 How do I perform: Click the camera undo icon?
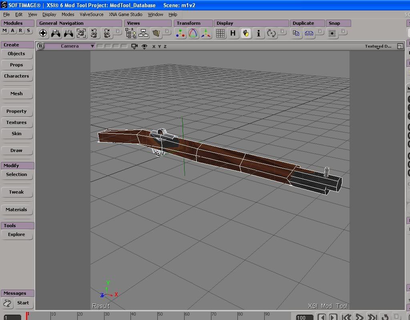[94, 33]
